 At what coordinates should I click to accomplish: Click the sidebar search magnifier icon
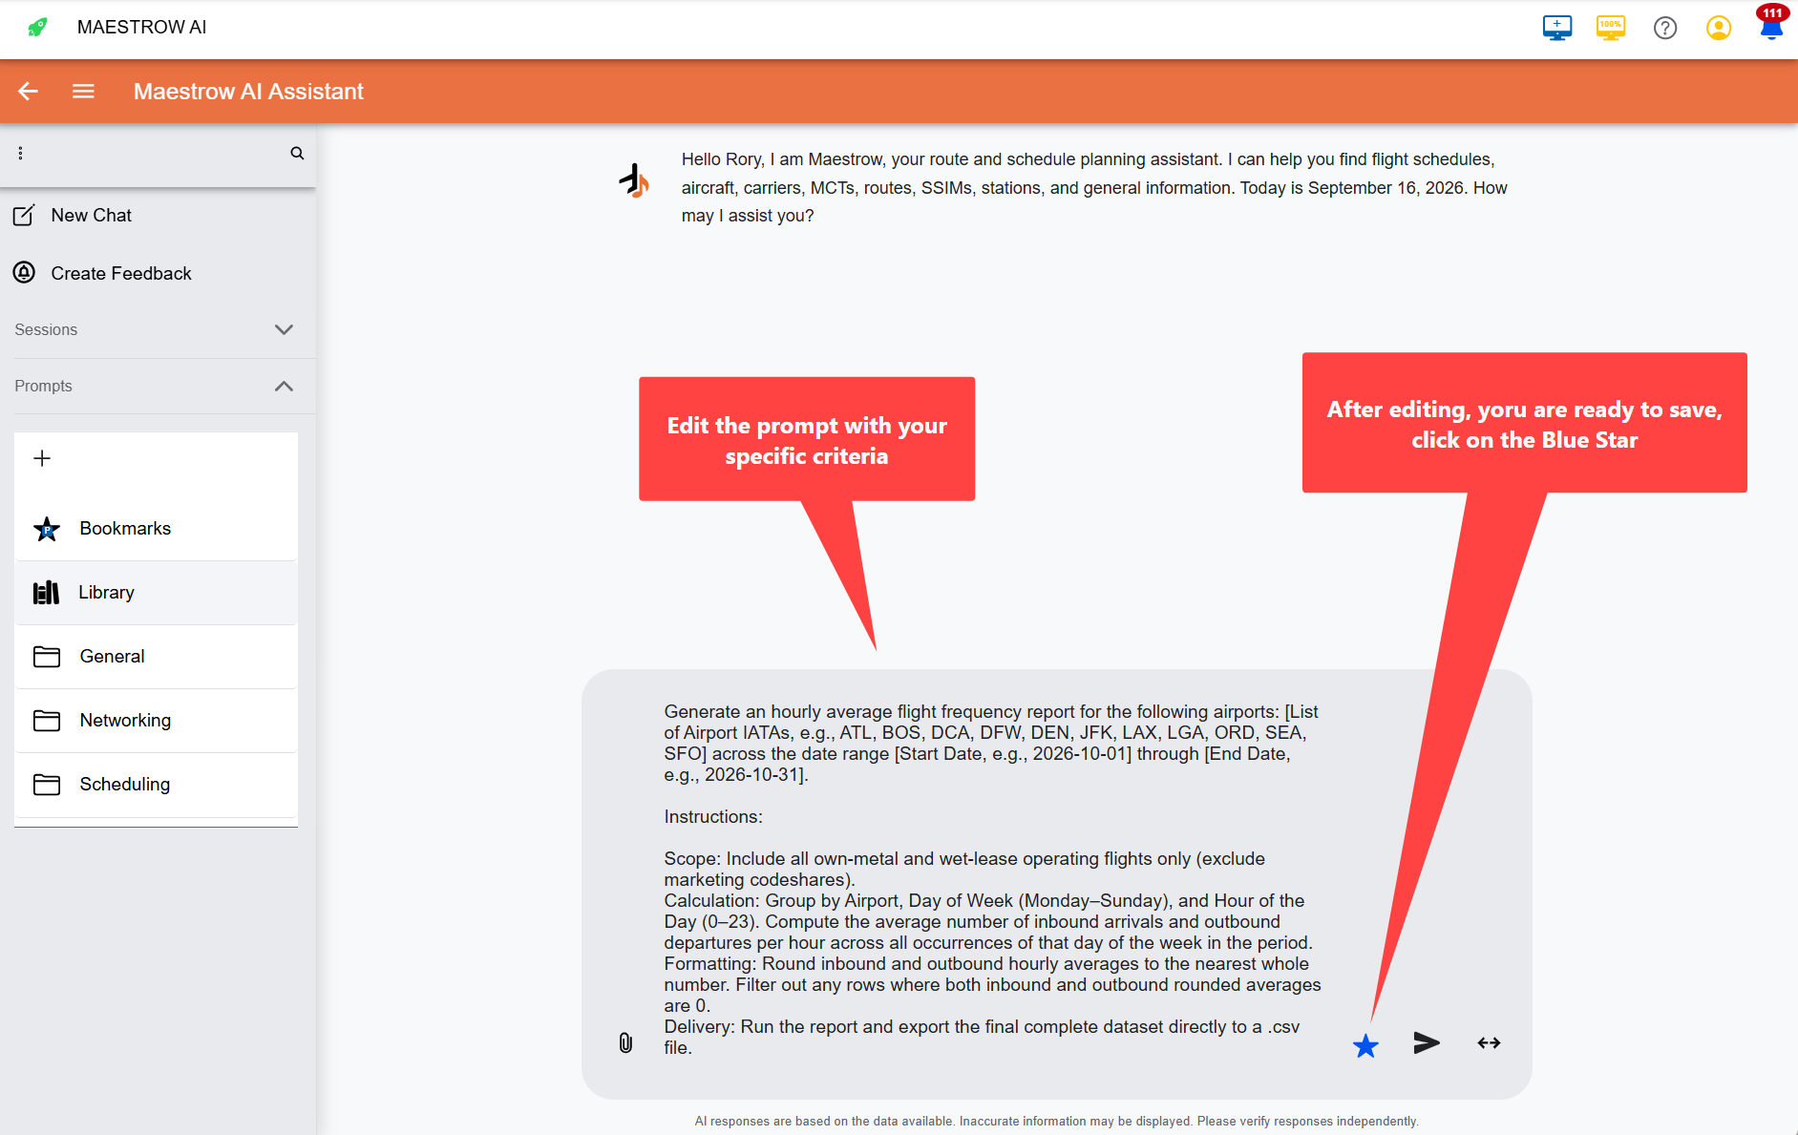pos(297,153)
